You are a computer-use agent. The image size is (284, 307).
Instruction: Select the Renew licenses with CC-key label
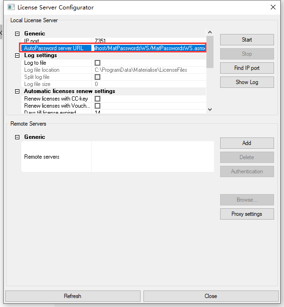tap(56, 99)
